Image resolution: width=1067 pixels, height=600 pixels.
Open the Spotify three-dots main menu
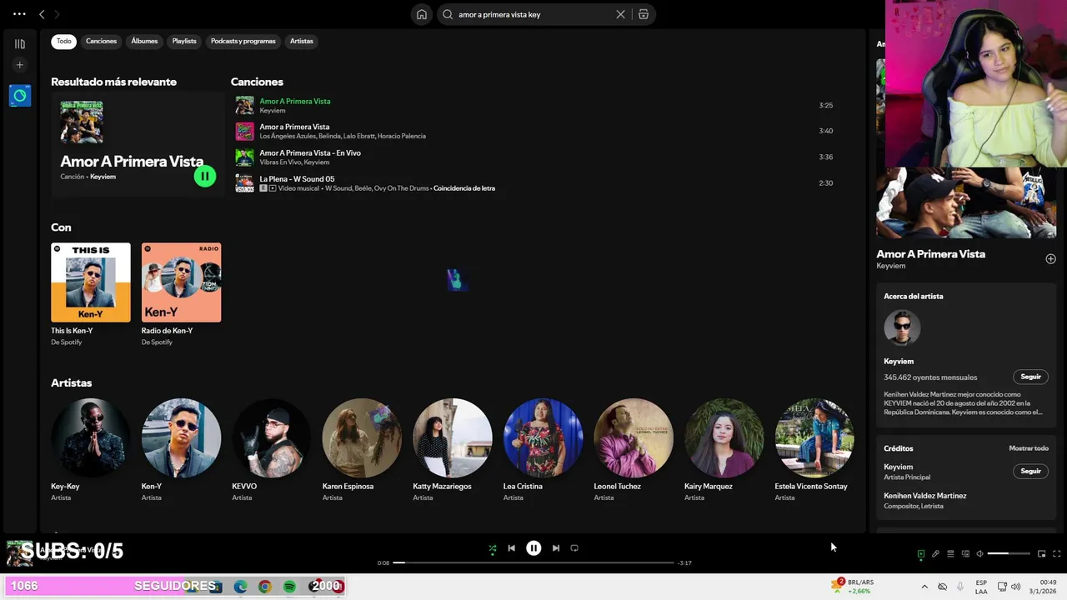point(19,14)
